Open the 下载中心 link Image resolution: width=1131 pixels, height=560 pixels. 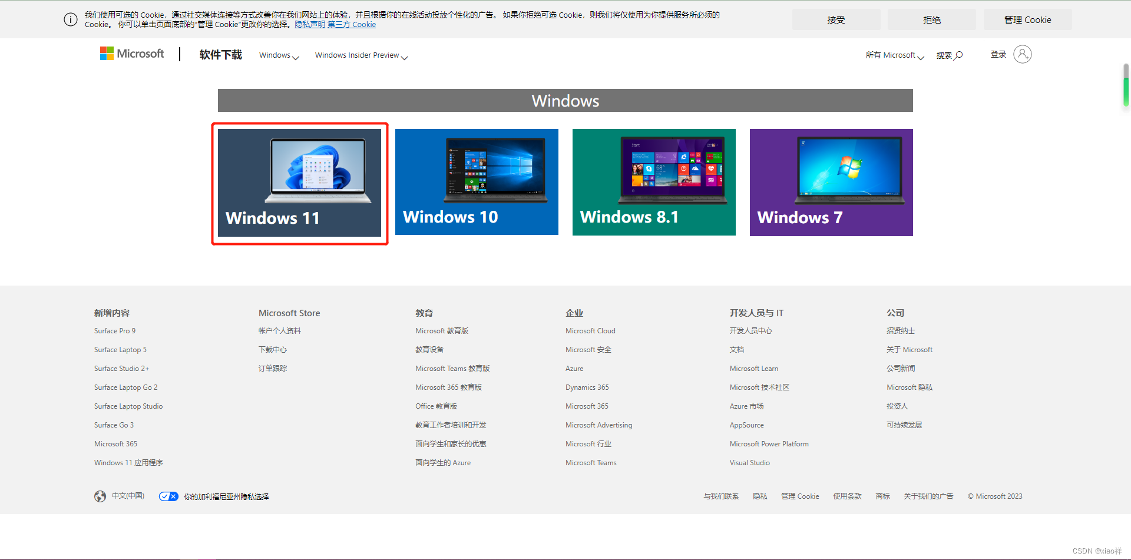(x=272, y=349)
